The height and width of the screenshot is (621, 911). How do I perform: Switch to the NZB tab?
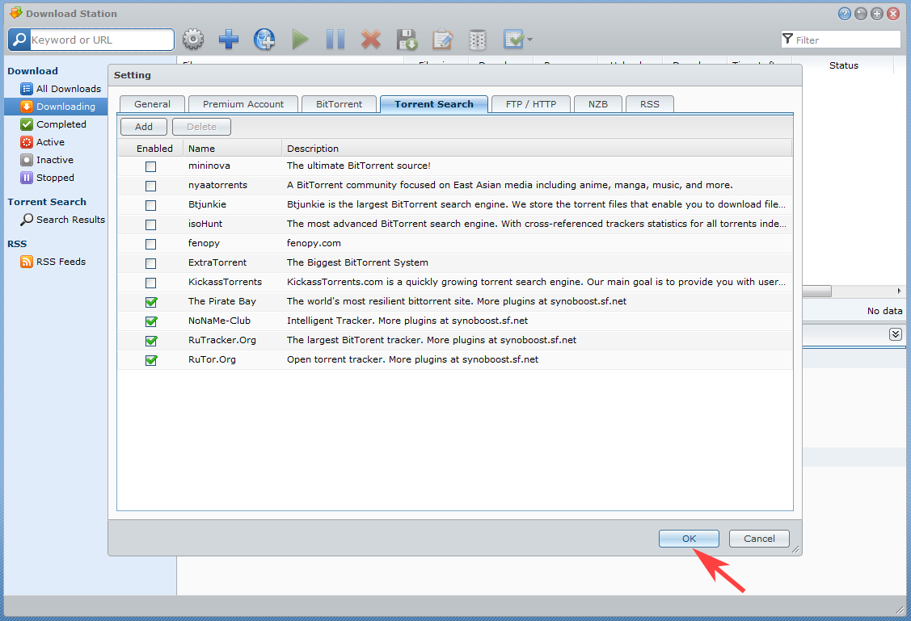coord(598,104)
